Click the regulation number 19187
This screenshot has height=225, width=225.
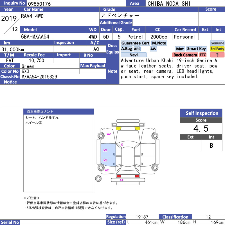click(142, 217)
